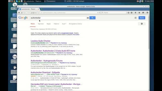Image resolution: width=162 pixels, height=91 pixels.
Task: Click the Войти sign-in button
Action: (142, 18)
